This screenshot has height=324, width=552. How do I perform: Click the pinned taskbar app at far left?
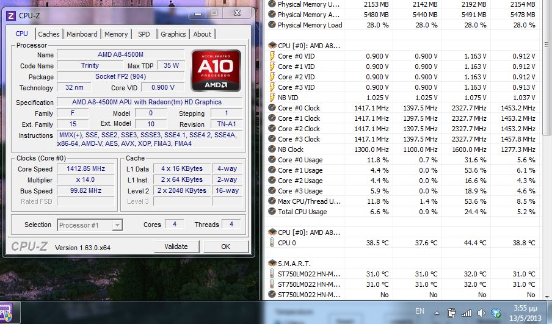point(7,312)
